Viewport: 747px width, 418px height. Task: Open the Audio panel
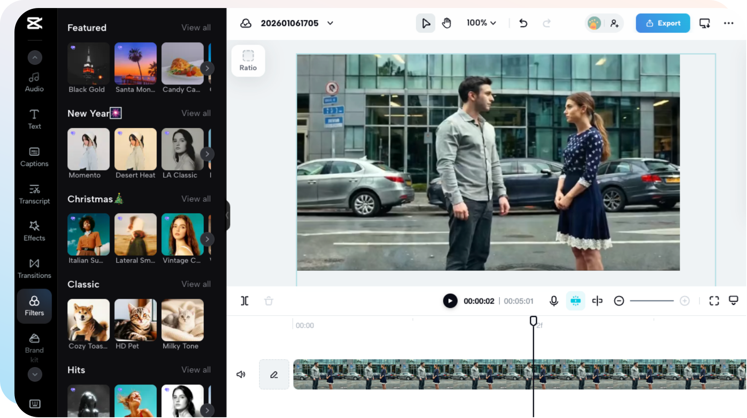35,82
